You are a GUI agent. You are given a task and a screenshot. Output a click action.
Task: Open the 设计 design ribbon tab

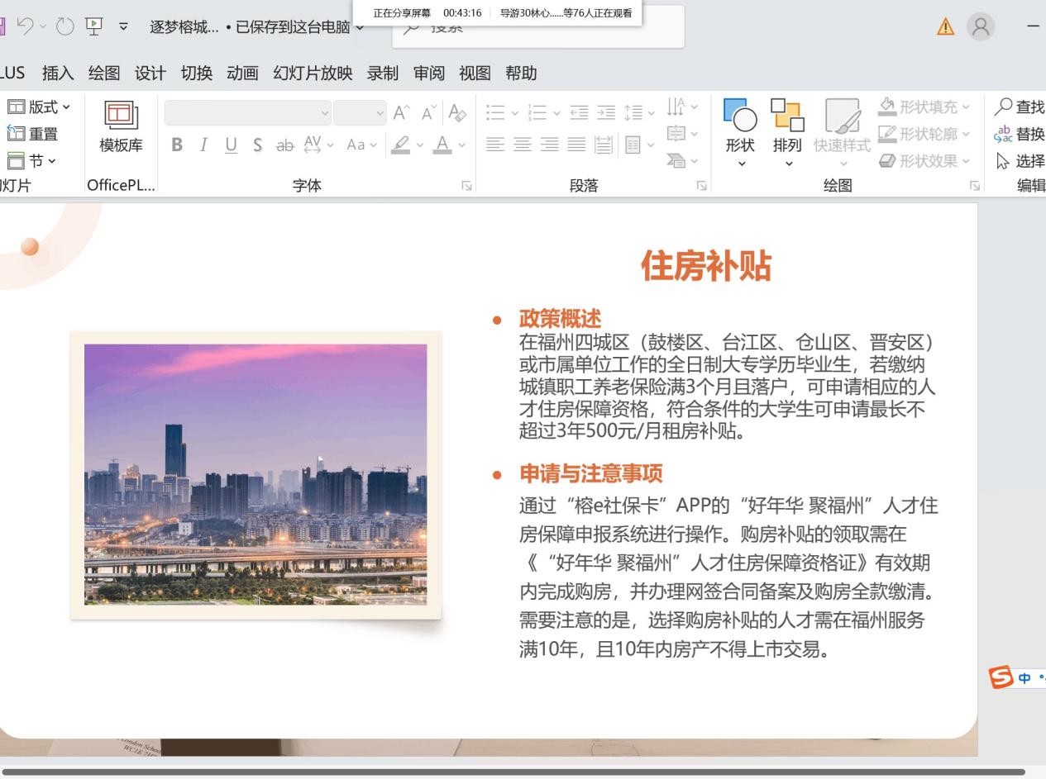coord(150,74)
